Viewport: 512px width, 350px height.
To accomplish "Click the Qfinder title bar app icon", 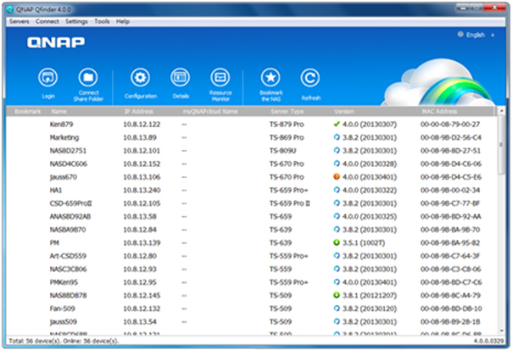I will click(x=10, y=9).
